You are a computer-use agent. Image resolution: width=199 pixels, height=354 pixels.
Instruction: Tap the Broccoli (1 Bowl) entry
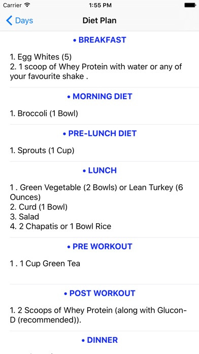pyautogui.click(x=44, y=113)
